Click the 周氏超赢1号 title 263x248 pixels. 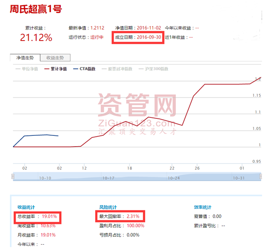coord(36,9)
